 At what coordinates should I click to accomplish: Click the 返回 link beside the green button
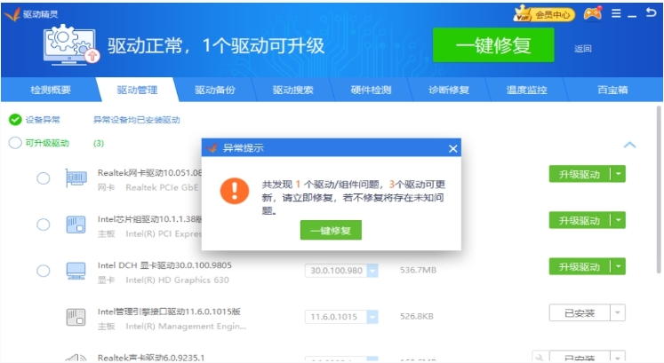(x=582, y=49)
